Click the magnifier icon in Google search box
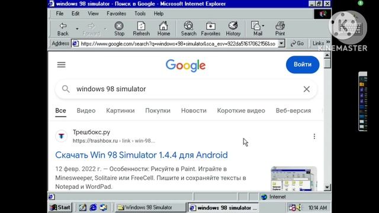This screenshot has width=379, height=213. (66, 89)
